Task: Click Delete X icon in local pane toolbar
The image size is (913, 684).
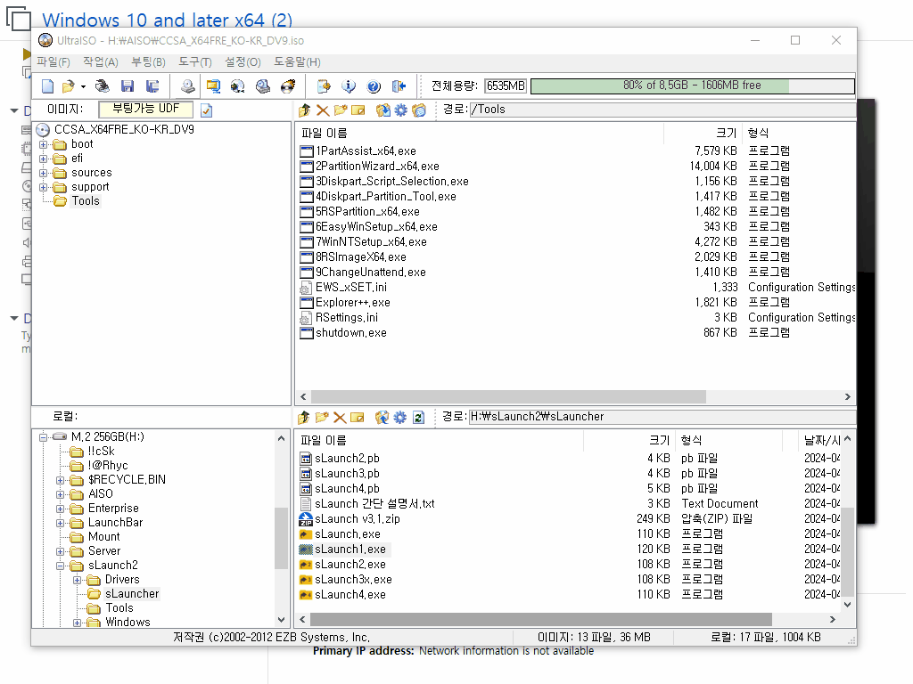Action: coord(340,417)
